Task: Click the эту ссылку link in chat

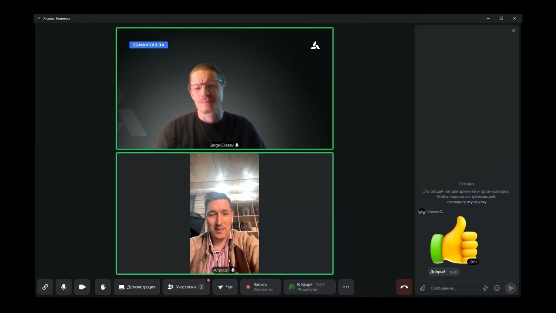Action: coord(477,202)
